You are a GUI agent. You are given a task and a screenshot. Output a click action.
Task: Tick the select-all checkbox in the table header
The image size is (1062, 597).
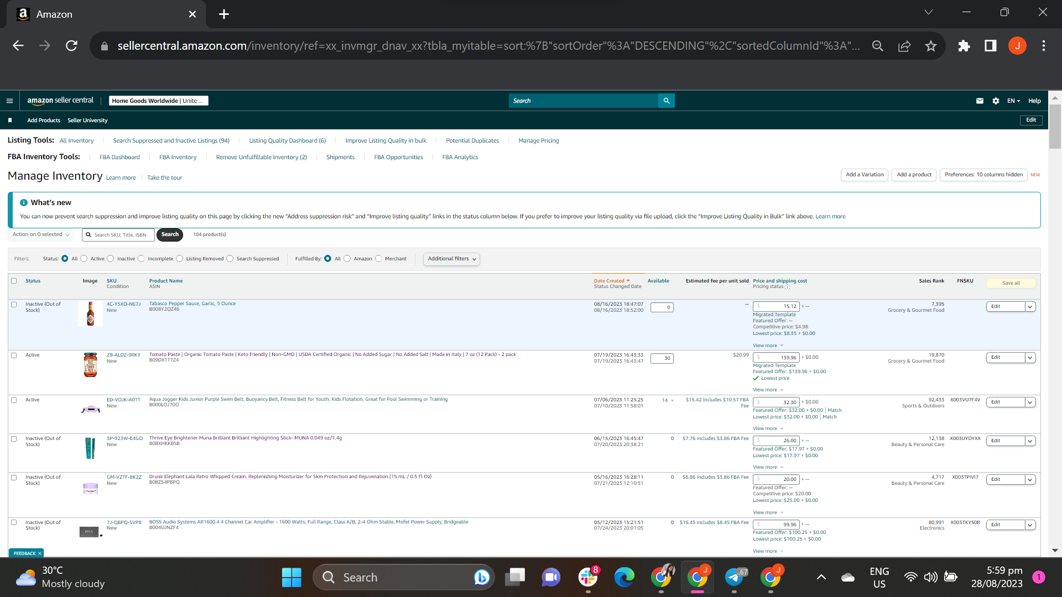[x=14, y=281]
